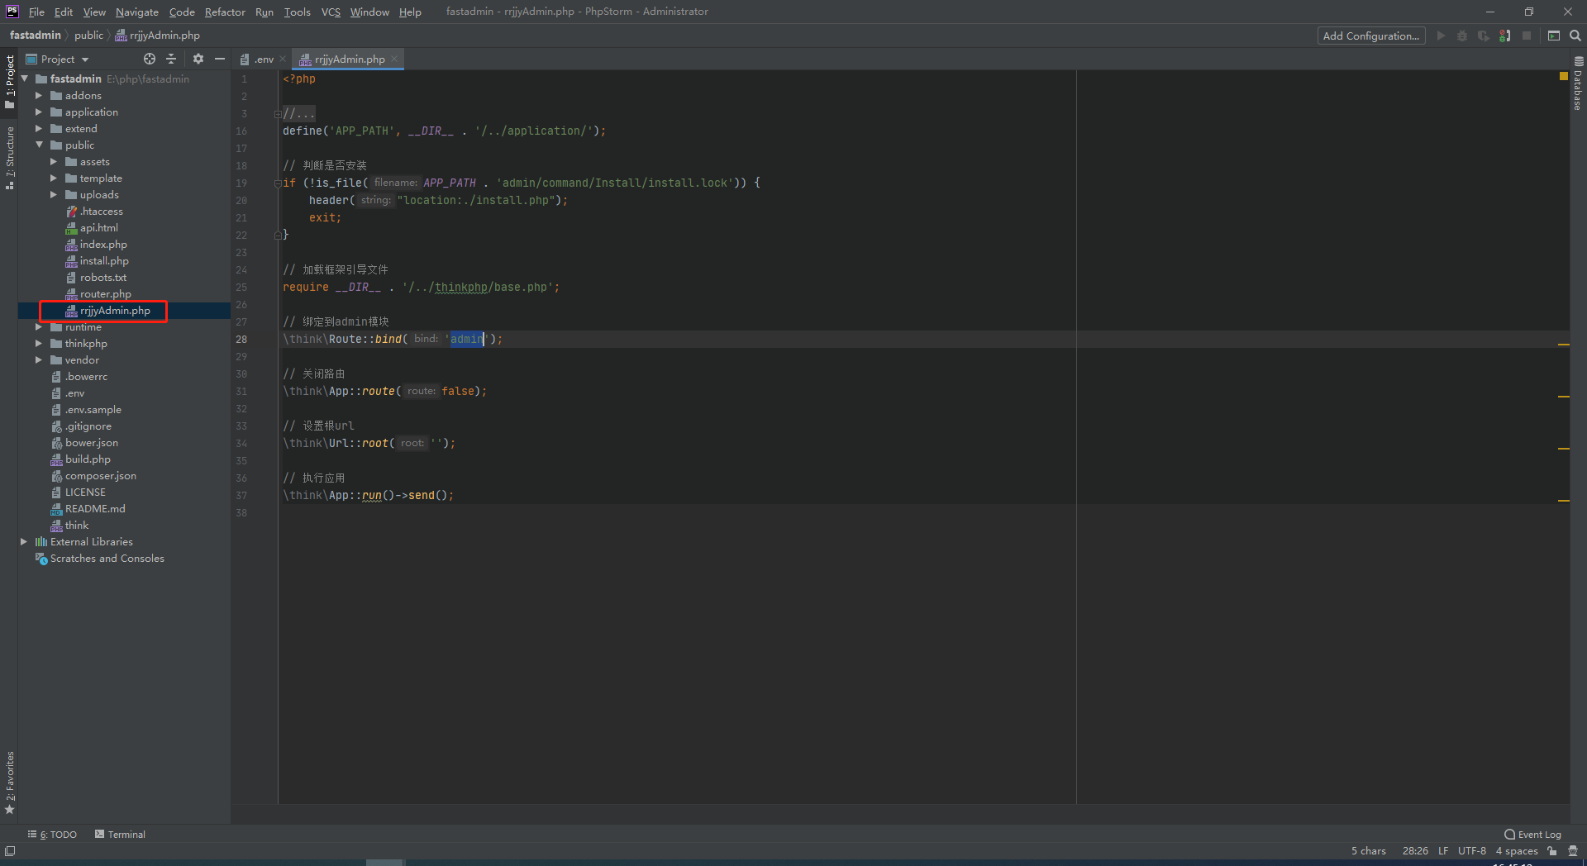Click Locate/Scroll from Source target icon
The height and width of the screenshot is (866, 1587).
(x=150, y=59)
